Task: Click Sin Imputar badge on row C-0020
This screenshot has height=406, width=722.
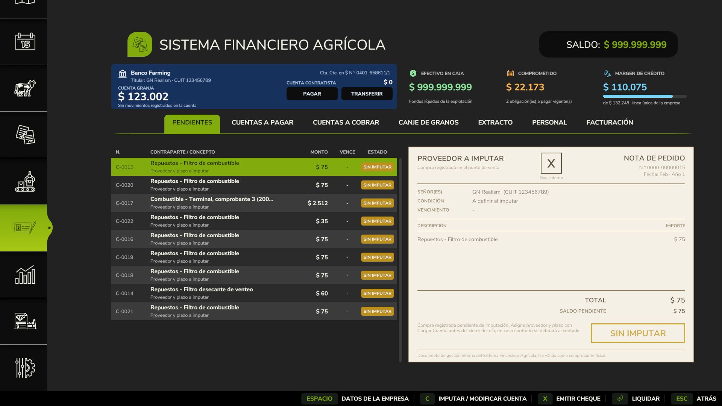Action: pyautogui.click(x=377, y=185)
